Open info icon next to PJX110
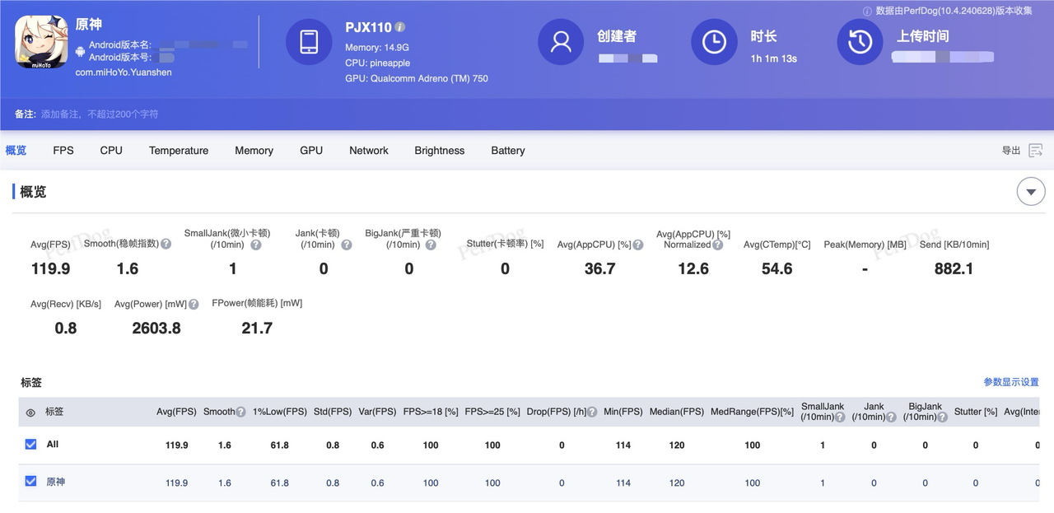This screenshot has height=513, width=1054. [x=400, y=27]
